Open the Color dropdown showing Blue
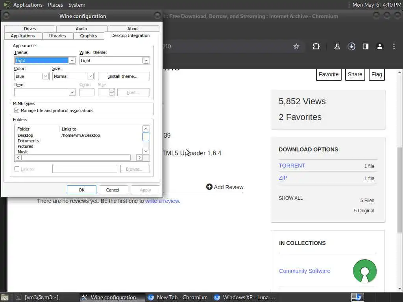This screenshot has height=302, width=403. click(31, 76)
